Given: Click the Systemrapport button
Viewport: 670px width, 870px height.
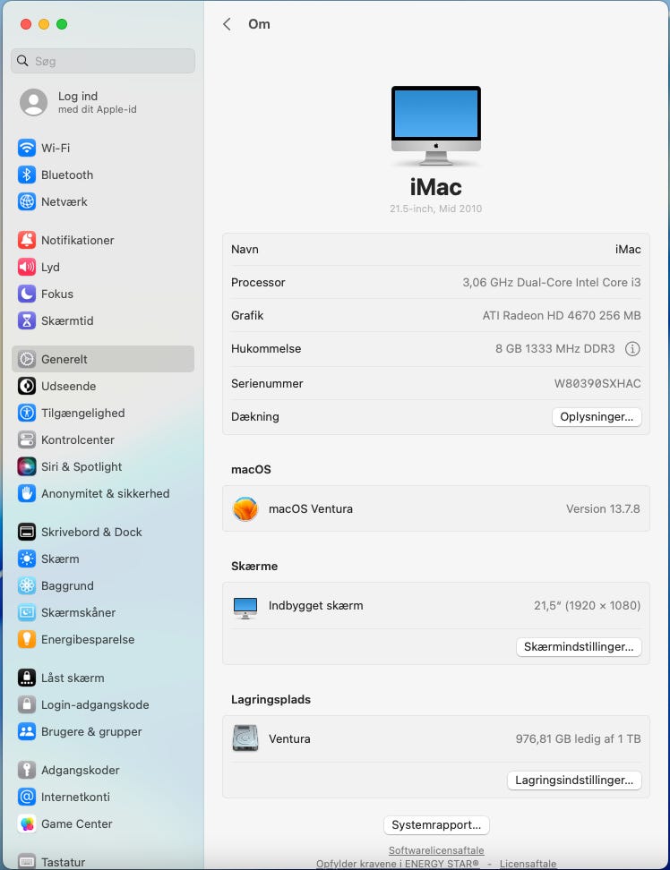Looking at the screenshot, I should tap(436, 825).
